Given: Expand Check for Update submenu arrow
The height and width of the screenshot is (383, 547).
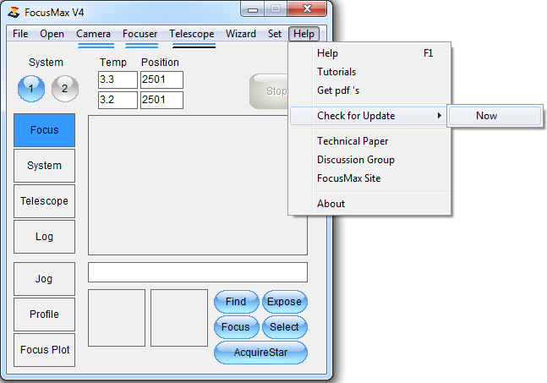Looking at the screenshot, I should click(440, 116).
